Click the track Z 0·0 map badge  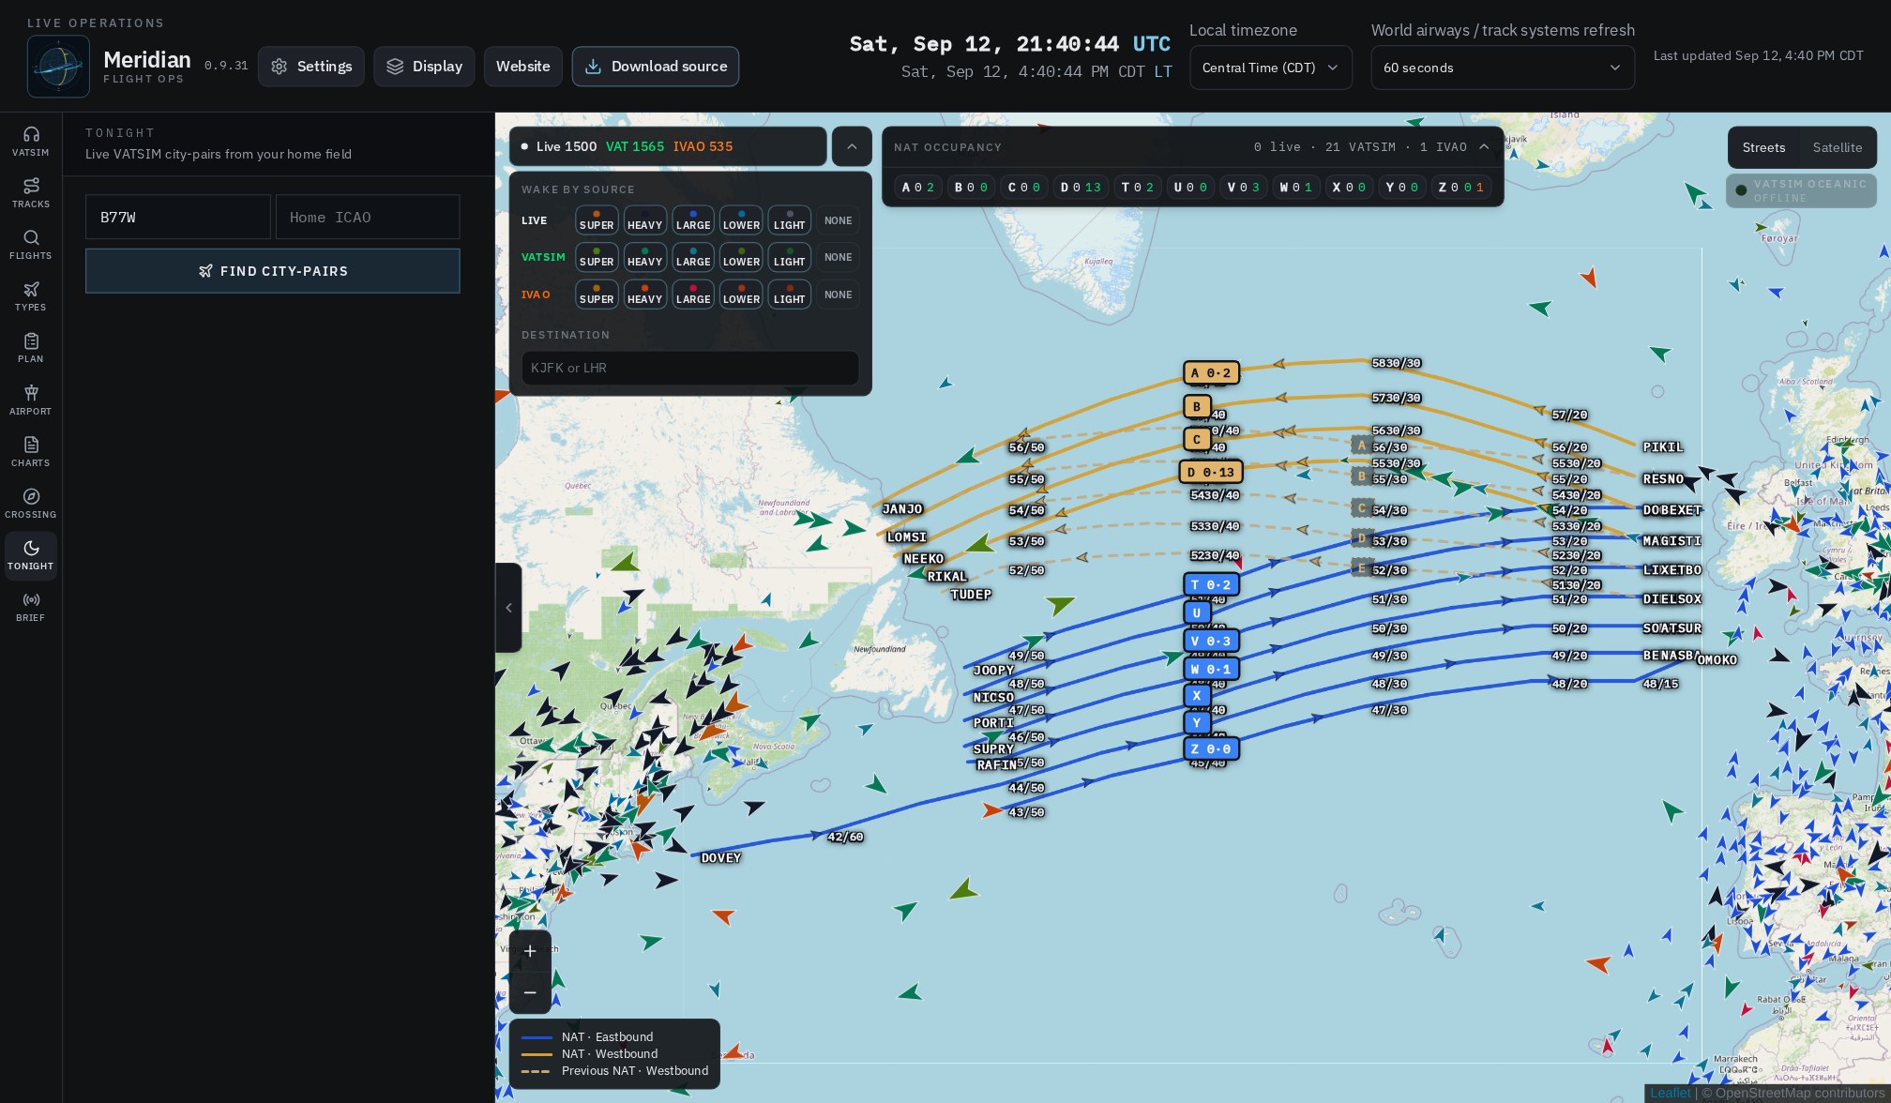(x=1211, y=748)
